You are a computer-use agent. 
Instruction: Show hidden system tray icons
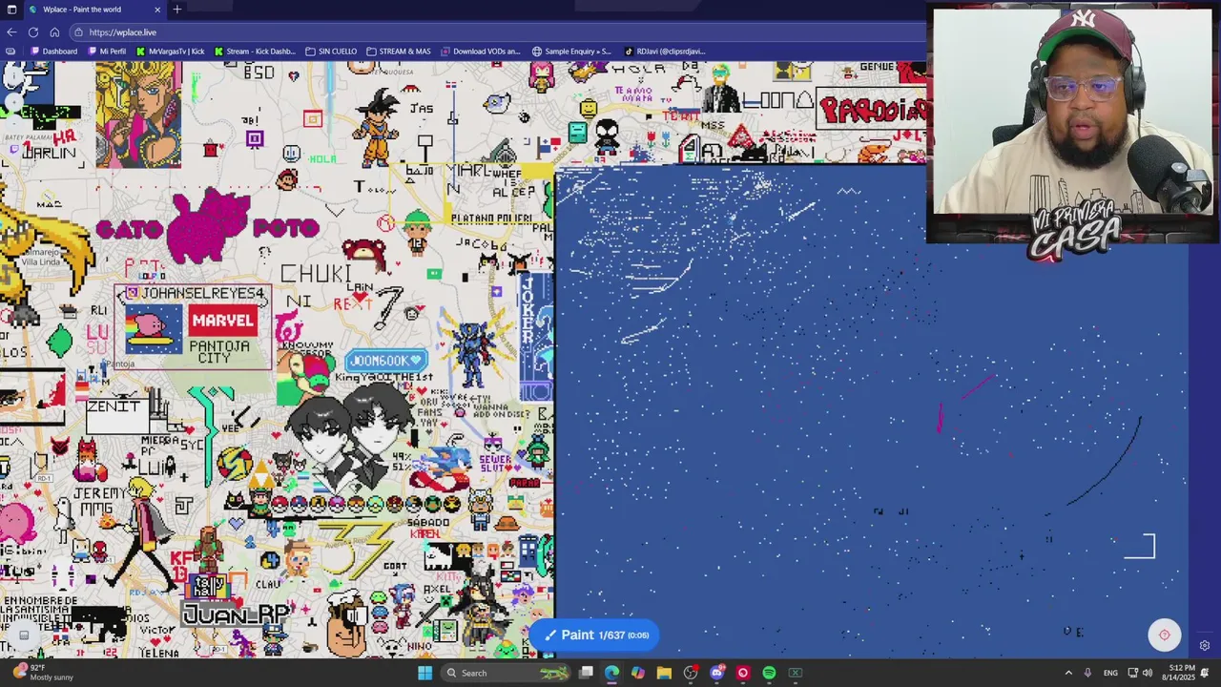point(1068,673)
